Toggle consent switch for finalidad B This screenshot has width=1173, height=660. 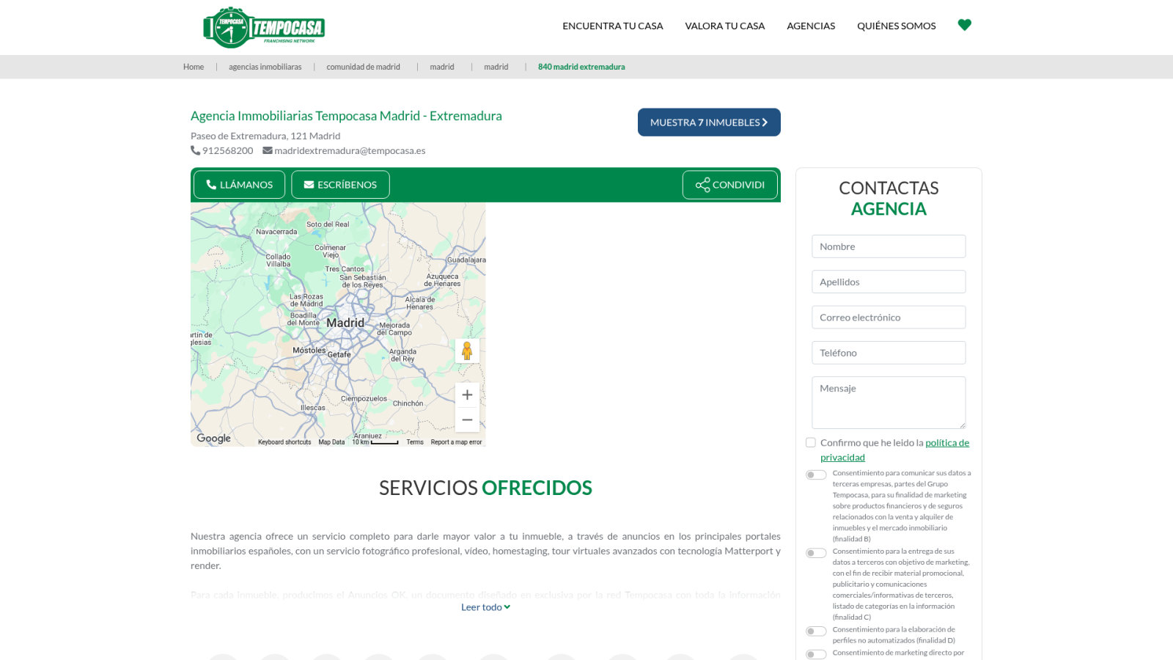(x=816, y=474)
